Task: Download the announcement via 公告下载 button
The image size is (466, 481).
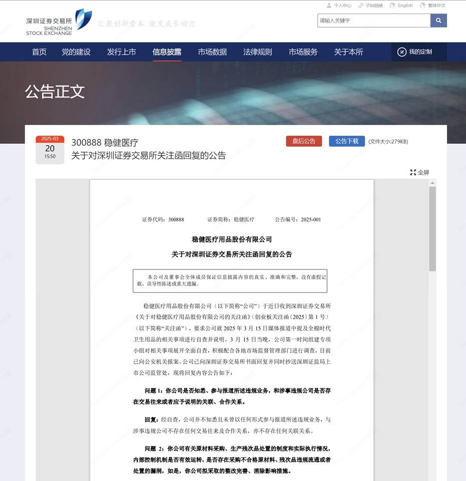Action: [x=347, y=141]
